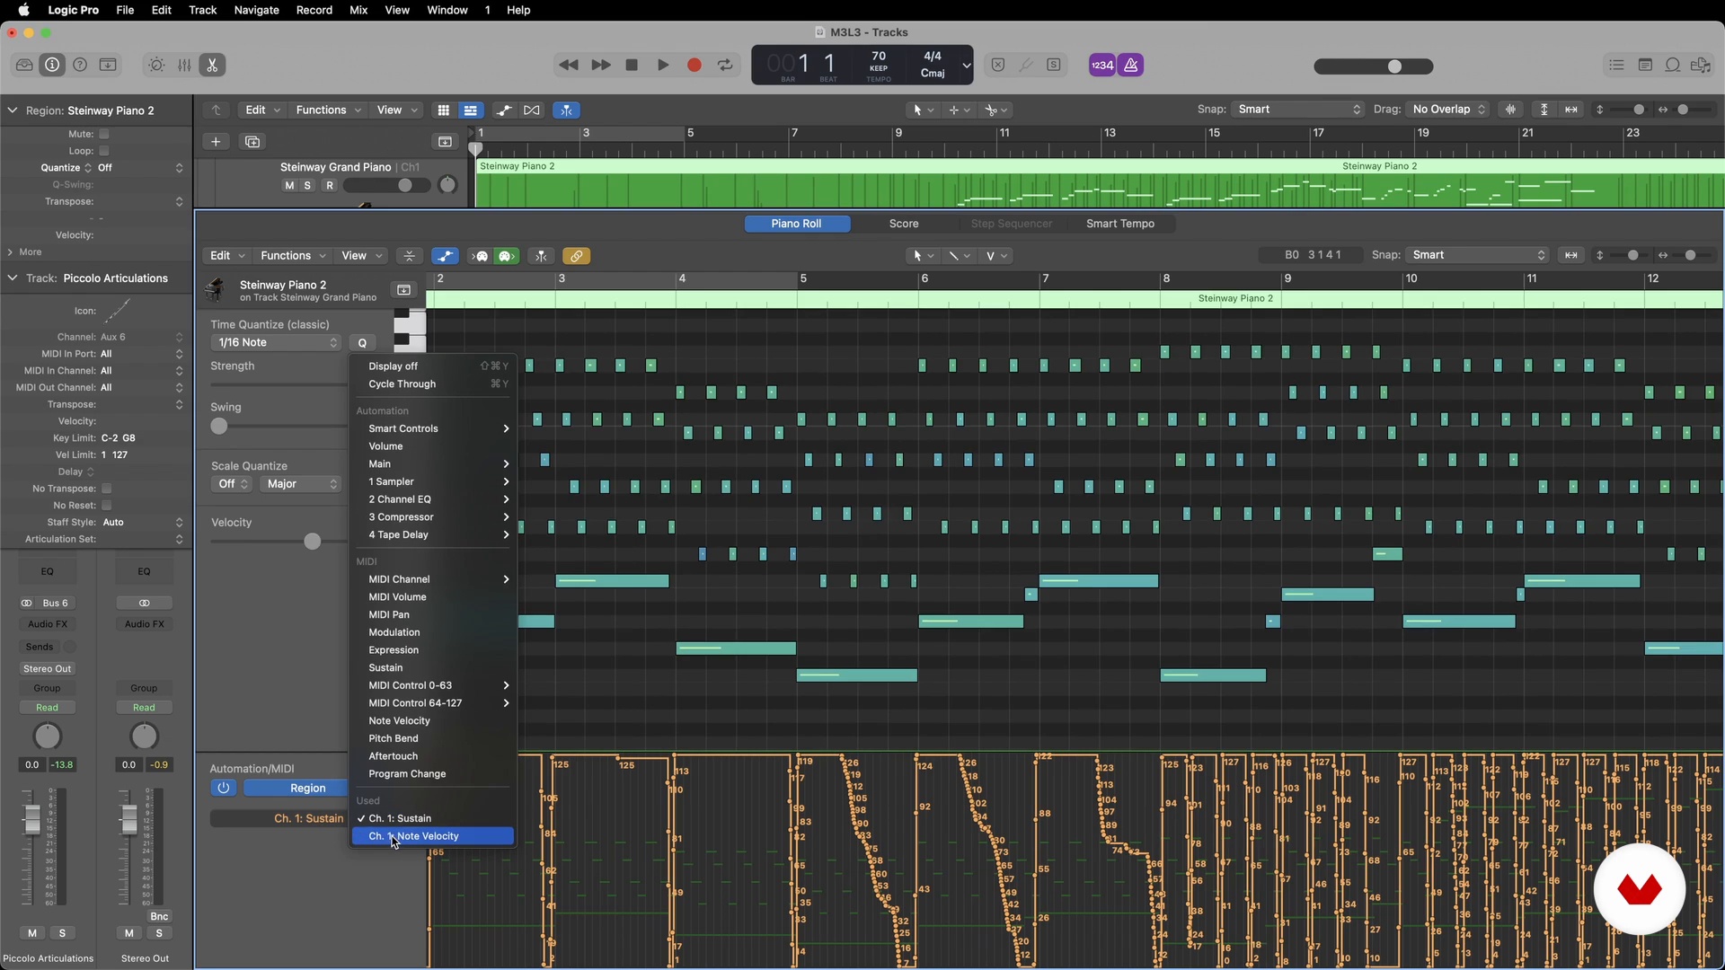Open the Loop Browser button
1725x970 pixels.
[1673, 65]
